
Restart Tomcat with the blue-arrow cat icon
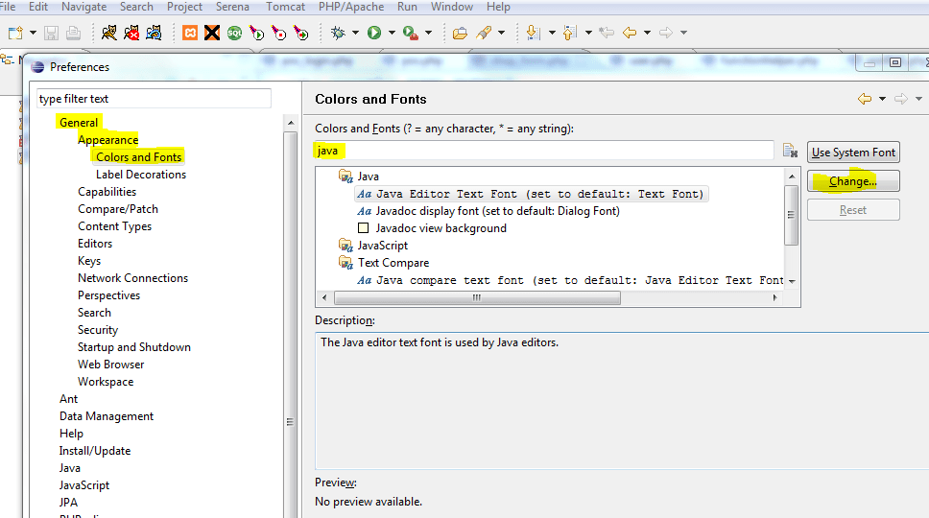[x=155, y=33]
